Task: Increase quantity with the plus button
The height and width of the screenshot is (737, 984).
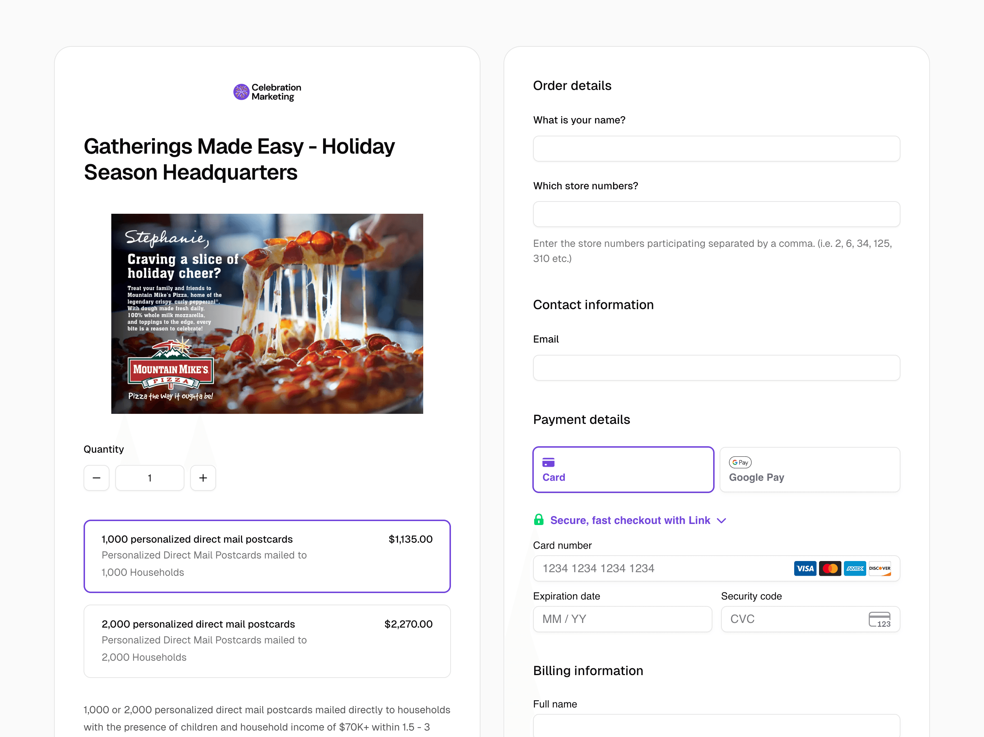Action: (203, 478)
